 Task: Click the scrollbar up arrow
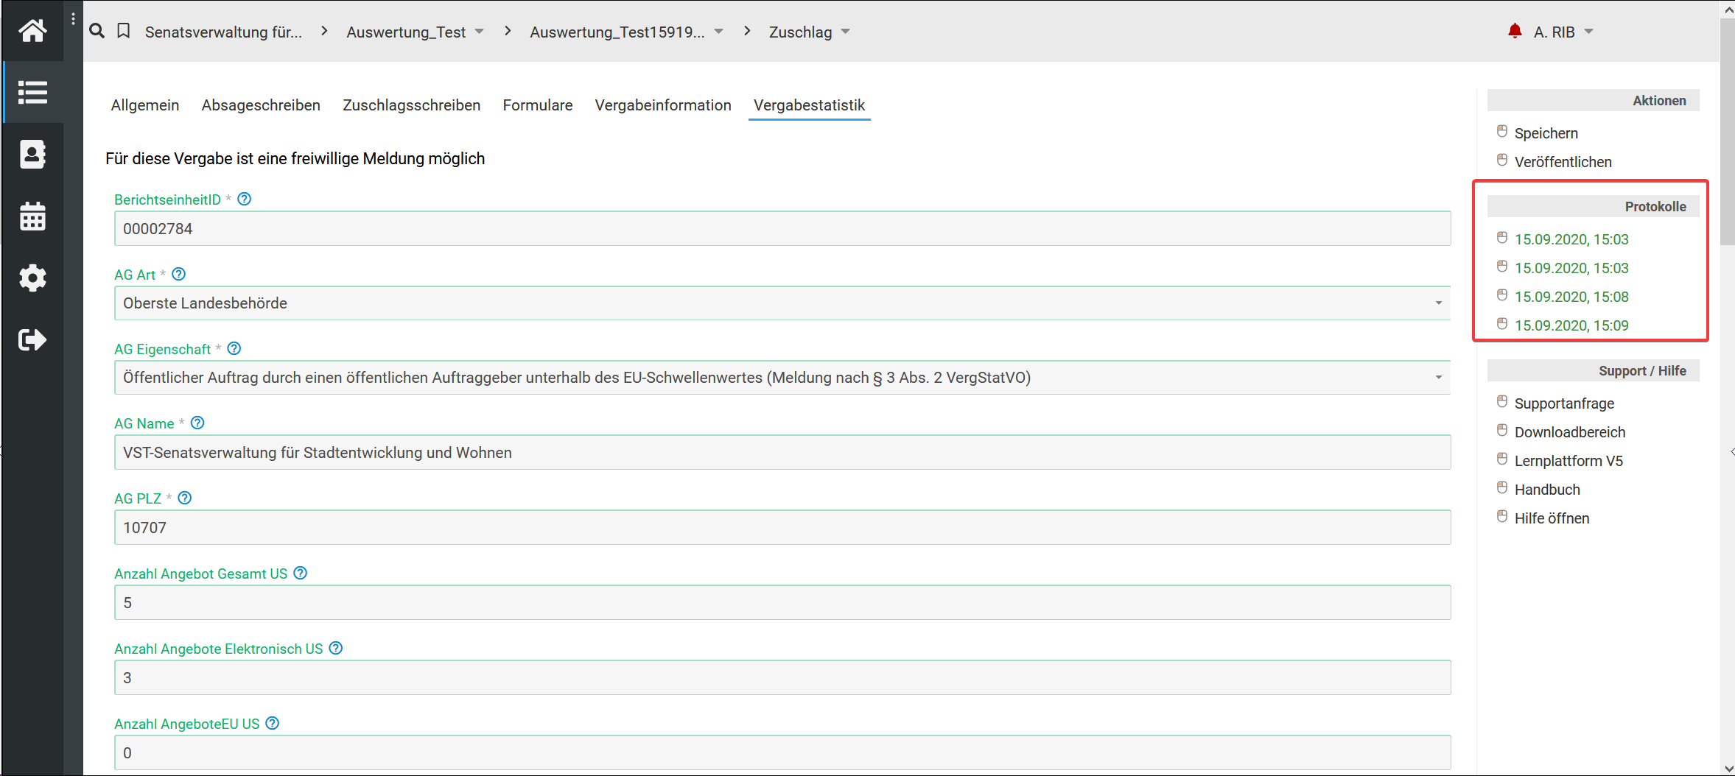[1728, 9]
